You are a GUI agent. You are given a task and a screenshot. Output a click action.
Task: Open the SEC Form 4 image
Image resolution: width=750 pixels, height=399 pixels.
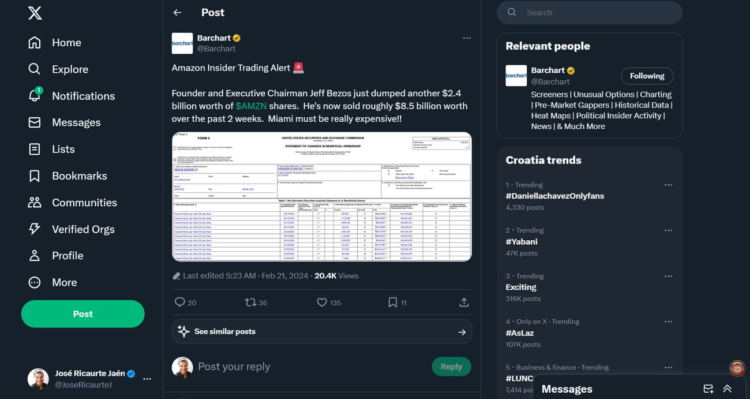tap(321, 196)
